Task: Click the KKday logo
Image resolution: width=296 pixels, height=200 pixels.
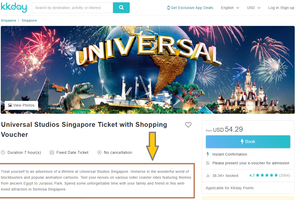Action: [x=14, y=7]
